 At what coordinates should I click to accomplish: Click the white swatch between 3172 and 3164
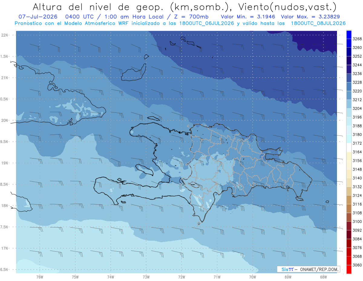(x=349, y=147)
